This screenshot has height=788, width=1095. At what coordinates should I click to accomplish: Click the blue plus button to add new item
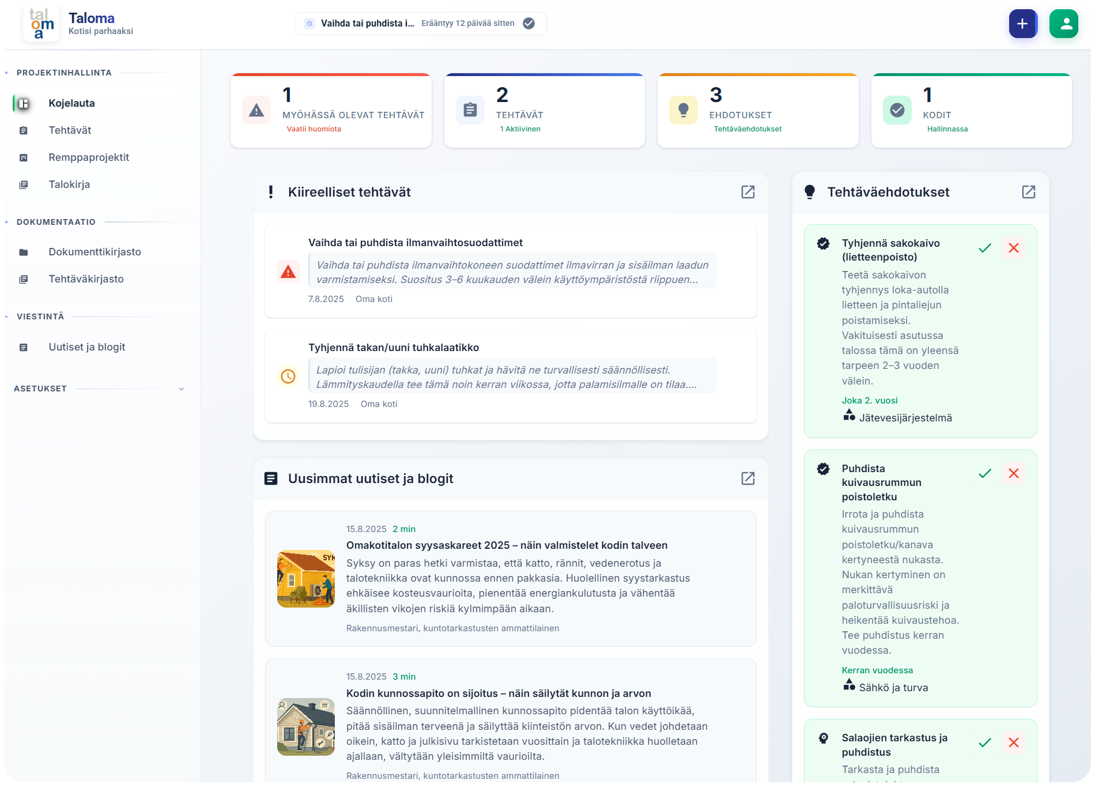pos(1023,24)
